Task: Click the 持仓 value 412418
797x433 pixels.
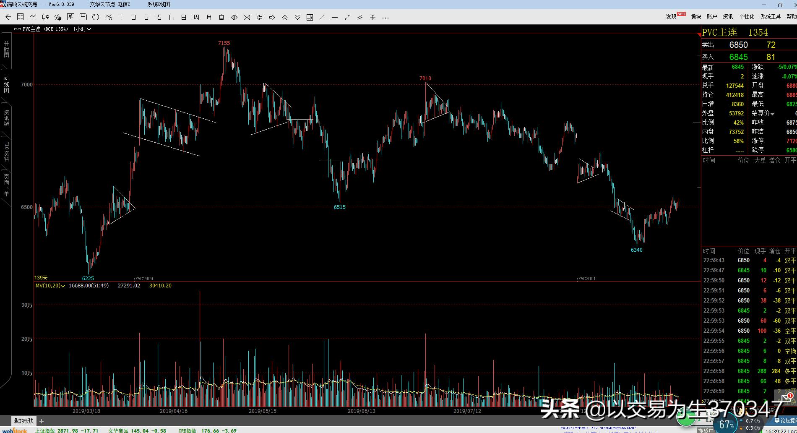Action: (735, 95)
